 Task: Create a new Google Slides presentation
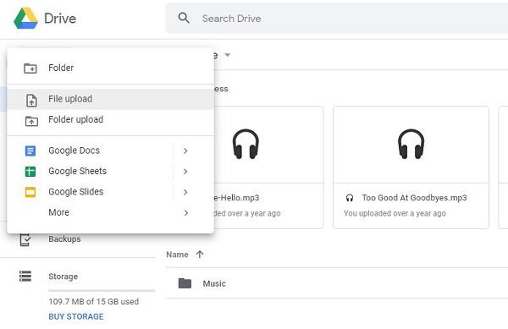click(x=90, y=192)
